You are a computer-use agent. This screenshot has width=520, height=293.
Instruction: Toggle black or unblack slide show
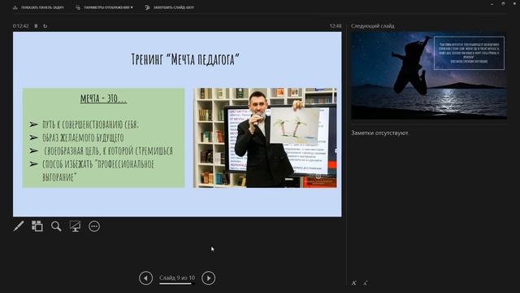click(76, 226)
